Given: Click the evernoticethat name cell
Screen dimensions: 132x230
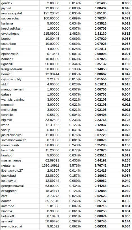Looking at the screenshot, I should [x=20, y=226].
